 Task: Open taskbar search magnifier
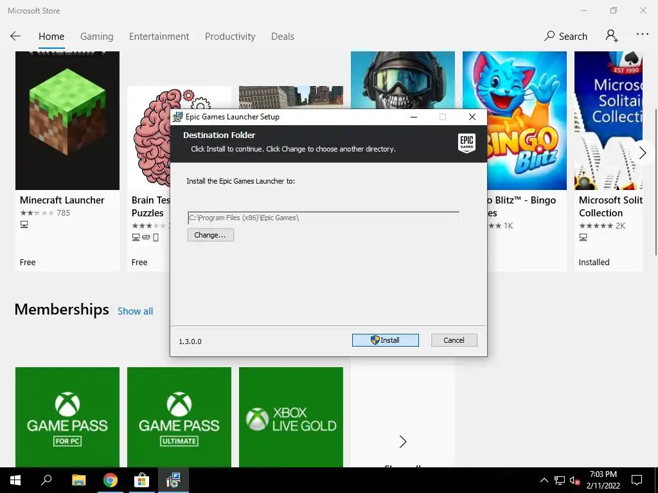click(46, 480)
